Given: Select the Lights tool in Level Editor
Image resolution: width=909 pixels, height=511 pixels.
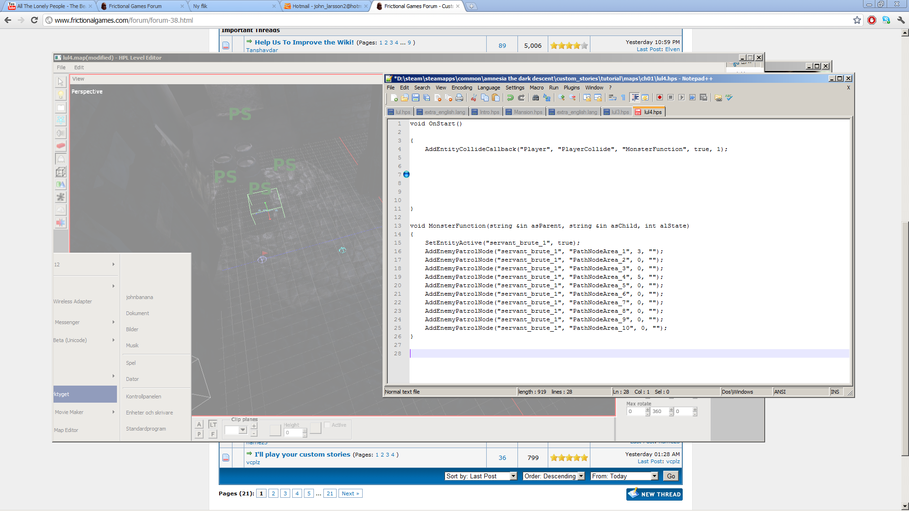Looking at the screenshot, I should tap(61, 95).
